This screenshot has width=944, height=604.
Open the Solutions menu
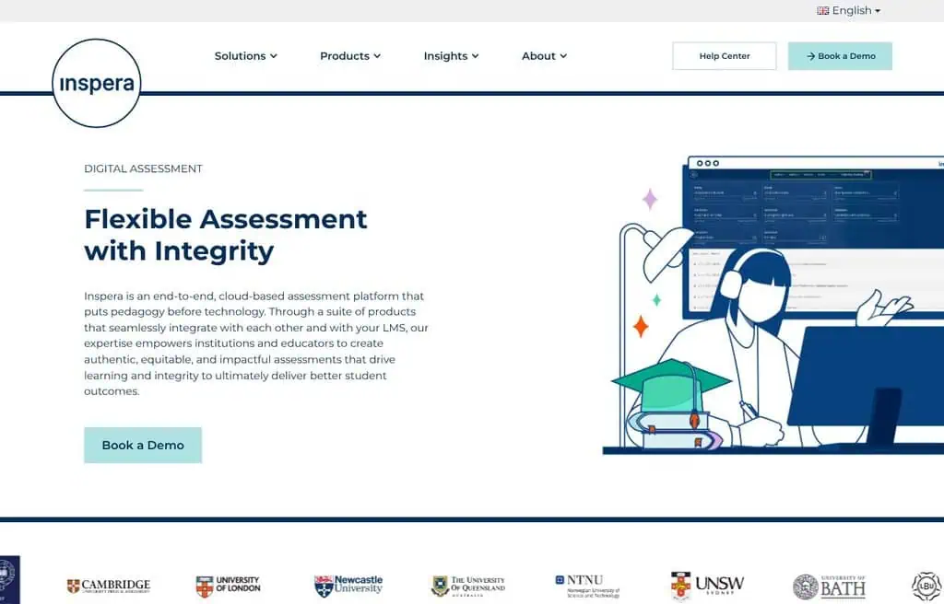pyautogui.click(x=245, y=56)
